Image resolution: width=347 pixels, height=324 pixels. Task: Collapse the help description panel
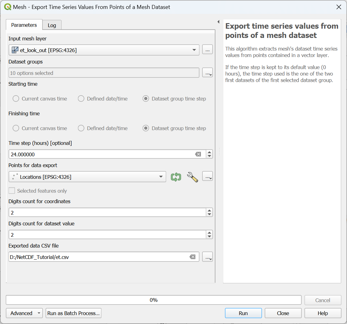(x=218, y=22)
